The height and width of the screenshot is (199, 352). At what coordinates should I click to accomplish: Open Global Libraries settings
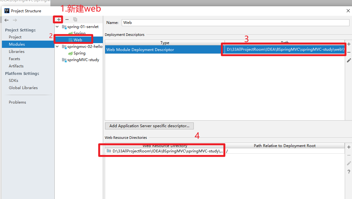(x=23, y=88)
